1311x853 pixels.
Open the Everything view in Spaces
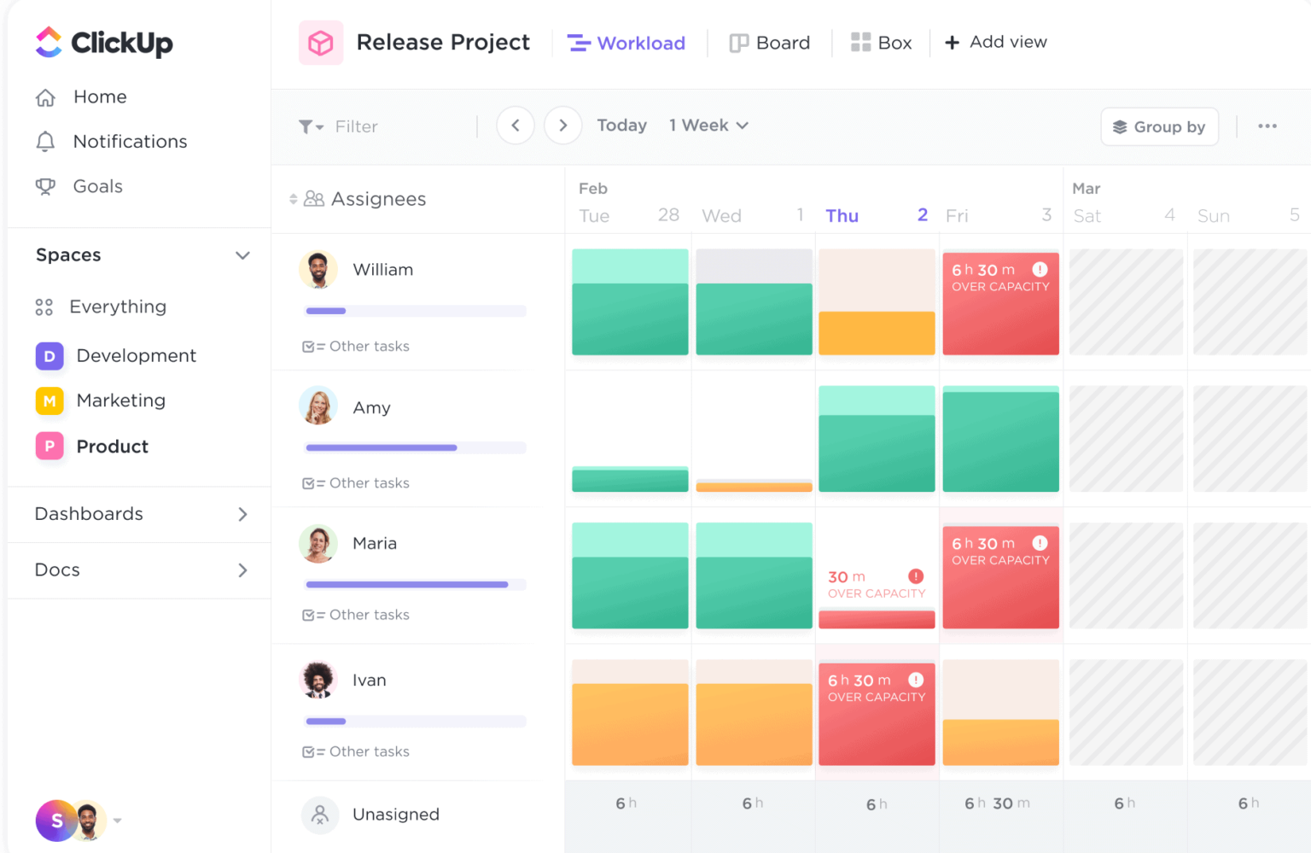coord(118,307)
